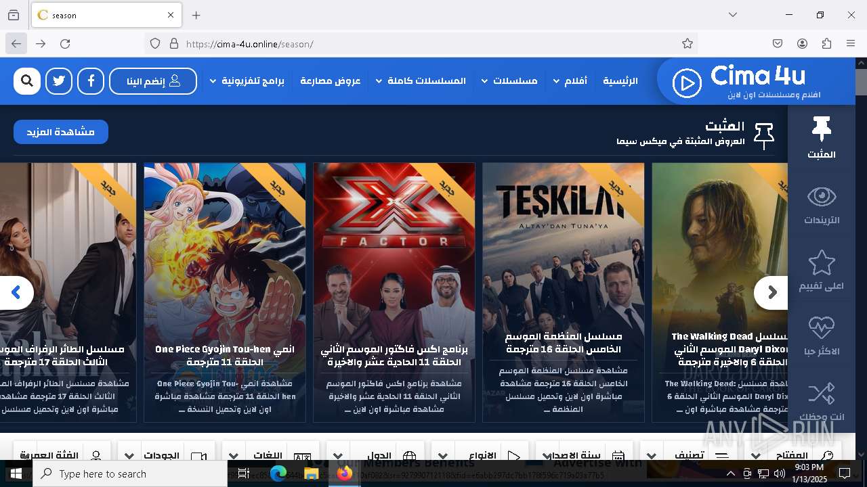Open the المثبت pinned sidebar section
This screenshot has width=867, height=487.
pyautogui.click(x=822, y=137)
